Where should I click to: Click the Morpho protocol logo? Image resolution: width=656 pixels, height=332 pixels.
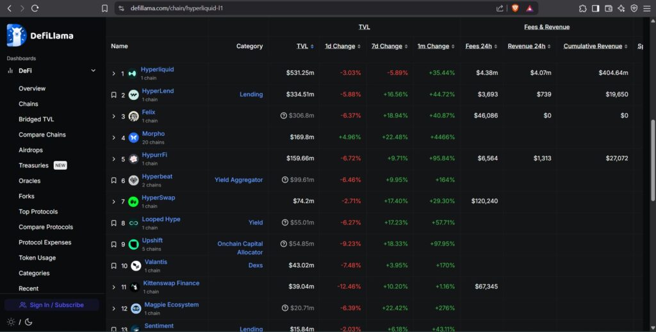[133, 137]
